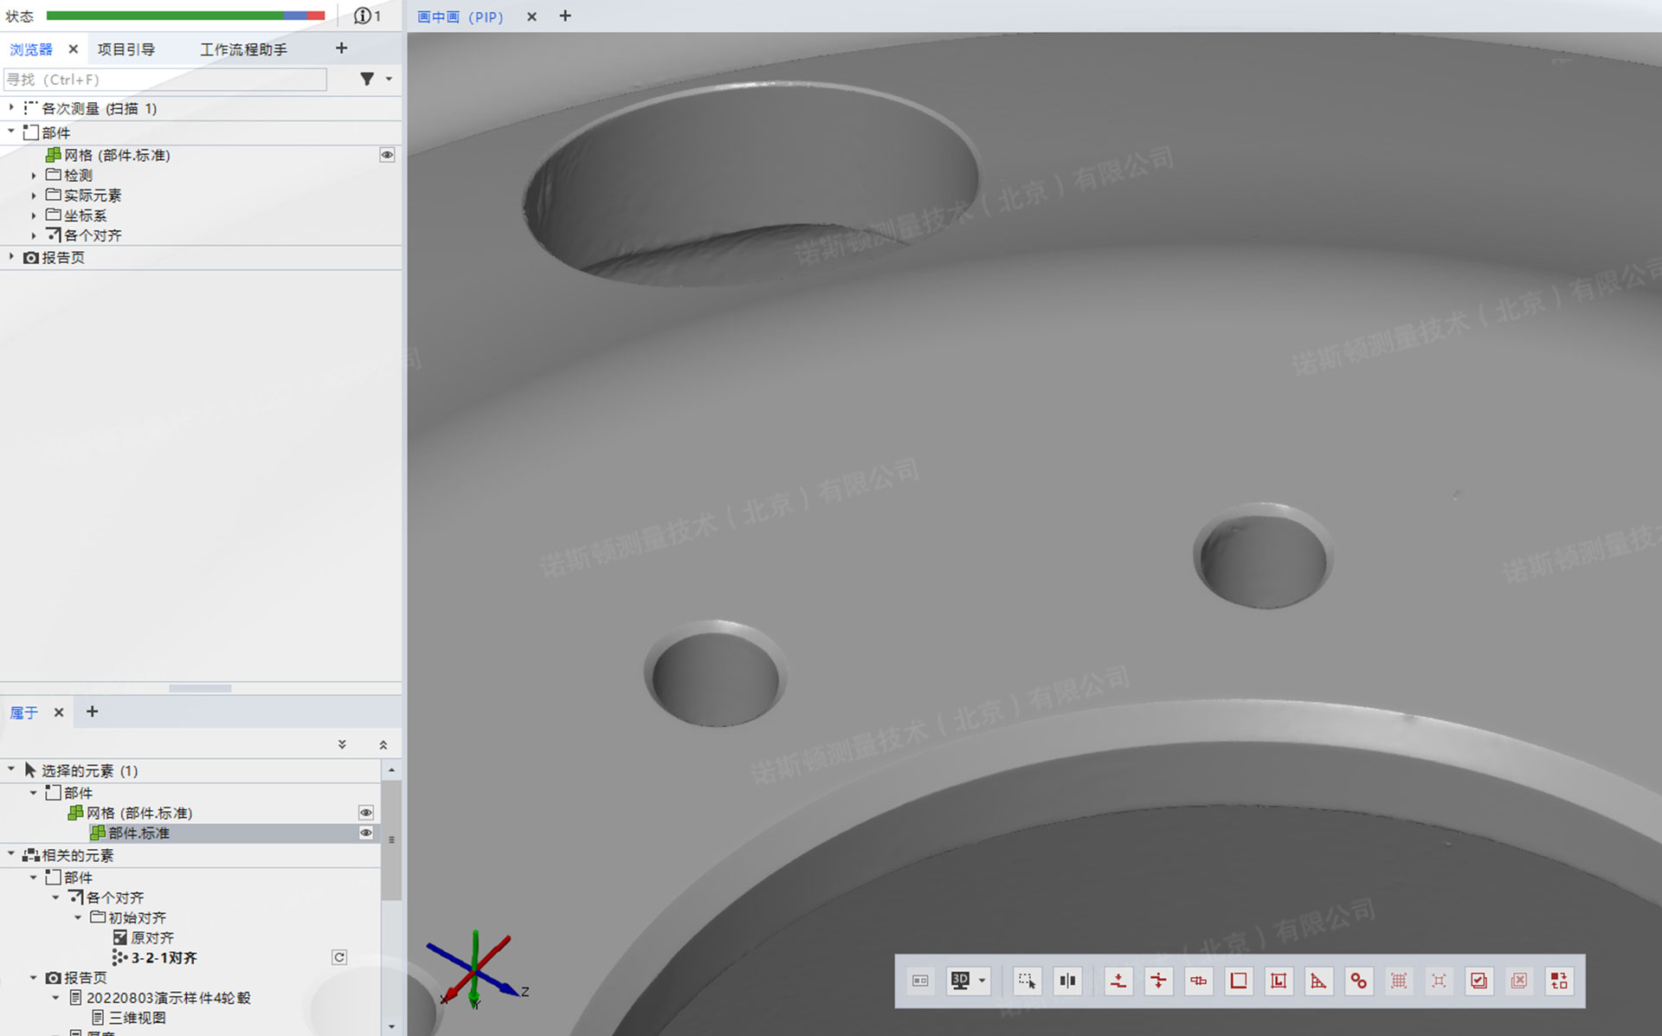The image size is (1662, 1036).
Task: Open the 3D view mode button
Action: click(960, 981)
